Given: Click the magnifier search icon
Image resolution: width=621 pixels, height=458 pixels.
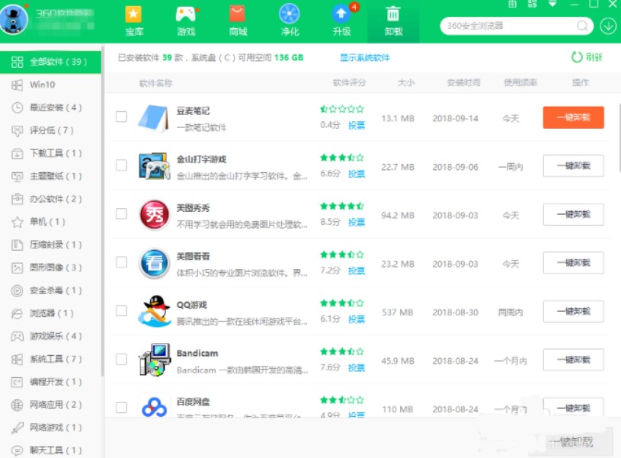Looking at the screenshot, I should pyautogui.click(x=582, y=26).
